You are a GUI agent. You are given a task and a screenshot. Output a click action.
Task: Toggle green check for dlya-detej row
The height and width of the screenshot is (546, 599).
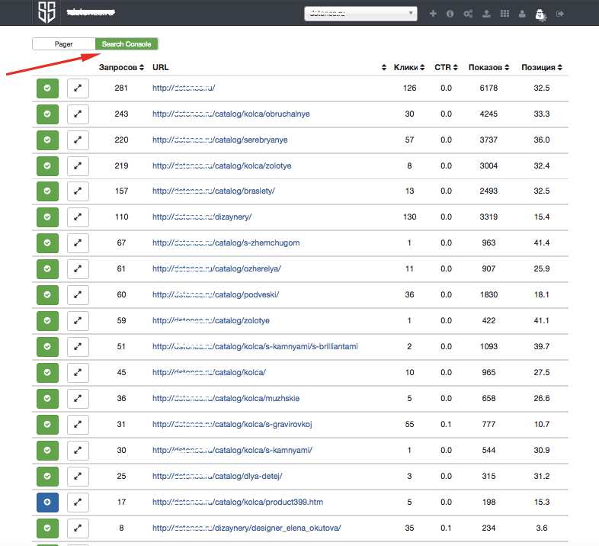tap(47, 477)
